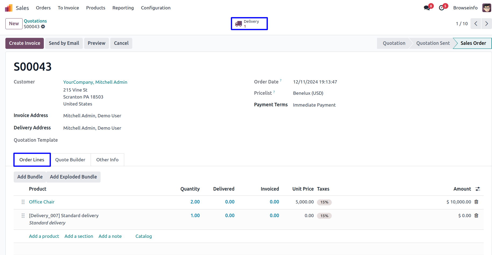This screenshot has height=255, width=492.
Task: Open the Delivery truck smart button
Action: click(x=249, y=24)
